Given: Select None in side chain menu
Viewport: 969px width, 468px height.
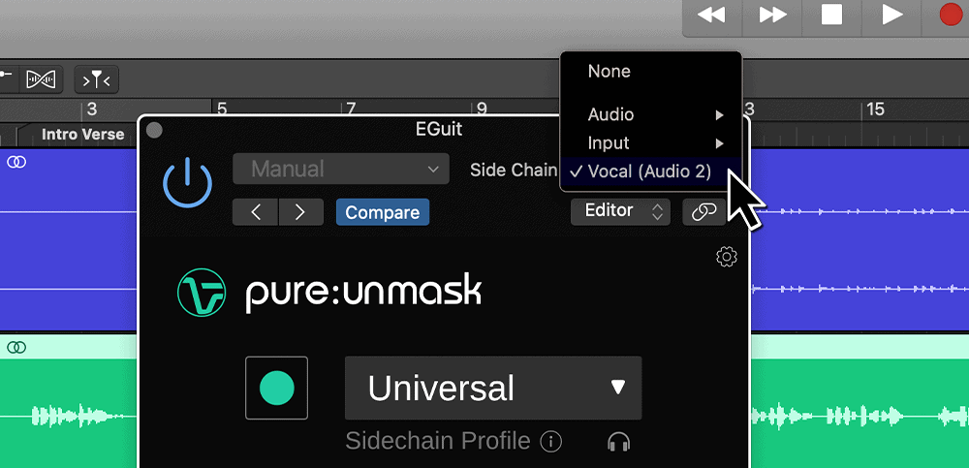Looking at the screenshot, I should click(x=651, y=71).
